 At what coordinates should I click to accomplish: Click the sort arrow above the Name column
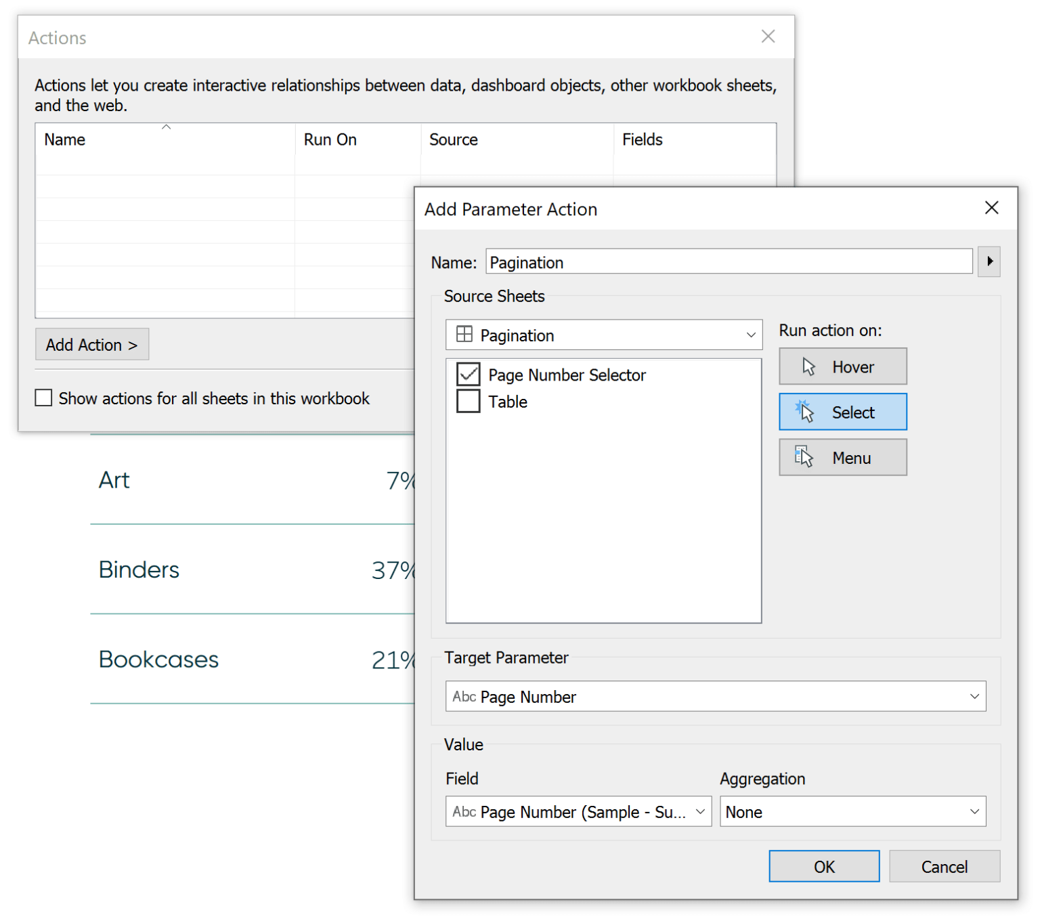click(x=165, y=126)
